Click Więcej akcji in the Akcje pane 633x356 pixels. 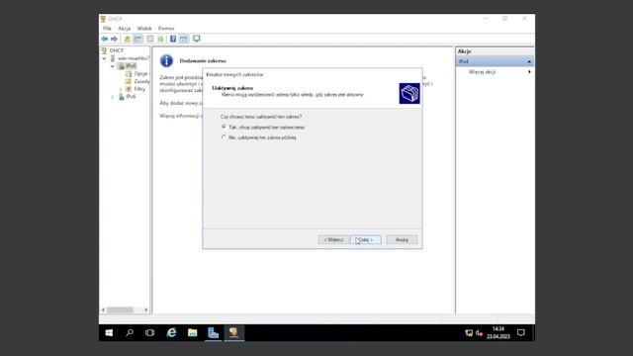tap(482, 72)
